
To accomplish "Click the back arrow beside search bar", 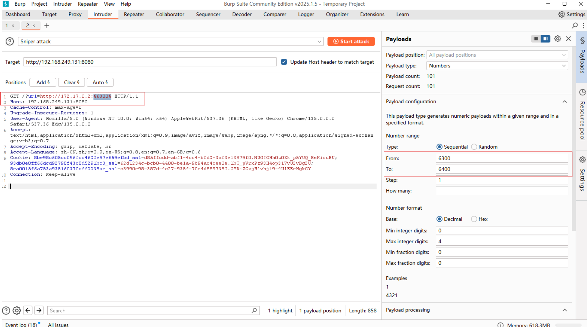I will click(28, 310).
